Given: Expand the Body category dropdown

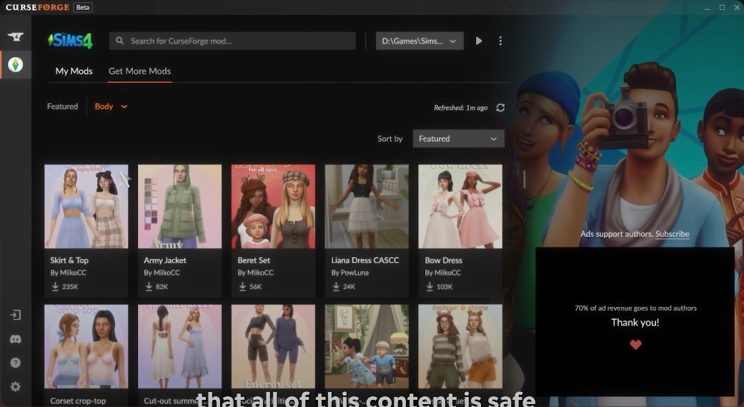Looking at the screenshot, I should click(111, 107).
